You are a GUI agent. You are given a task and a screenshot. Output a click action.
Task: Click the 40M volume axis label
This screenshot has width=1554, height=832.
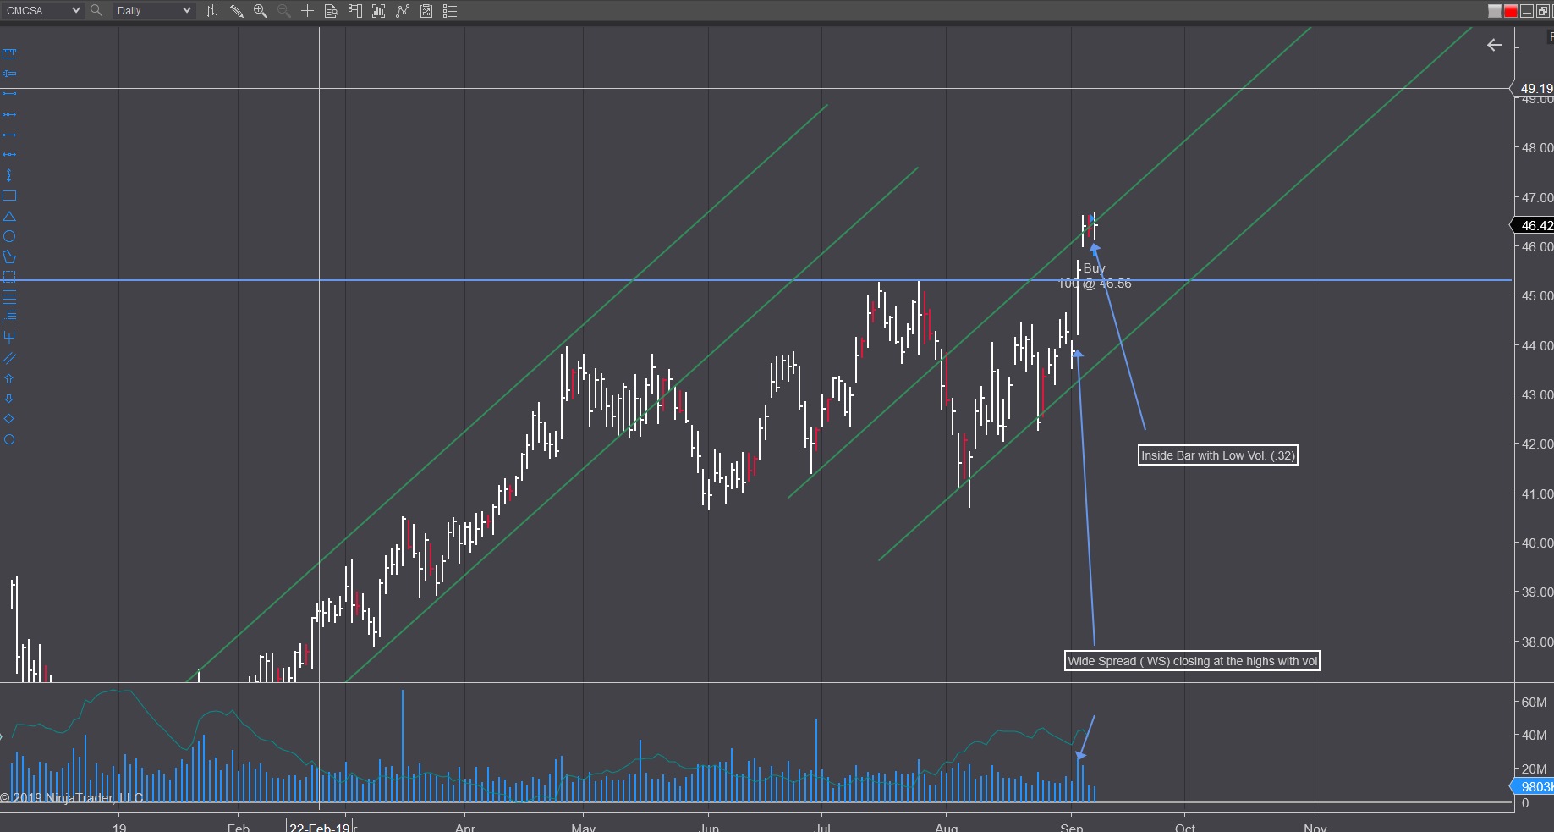(x=1534, y=736)
